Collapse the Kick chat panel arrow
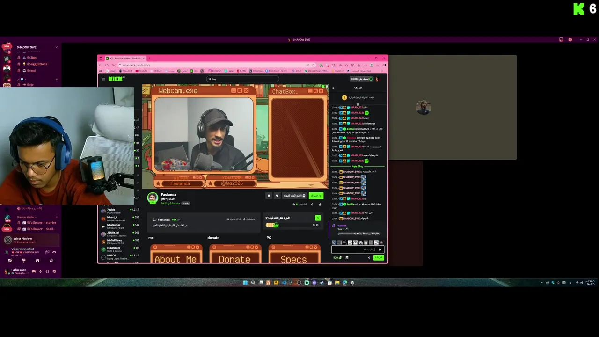599x337 pixels. [333, 88]
